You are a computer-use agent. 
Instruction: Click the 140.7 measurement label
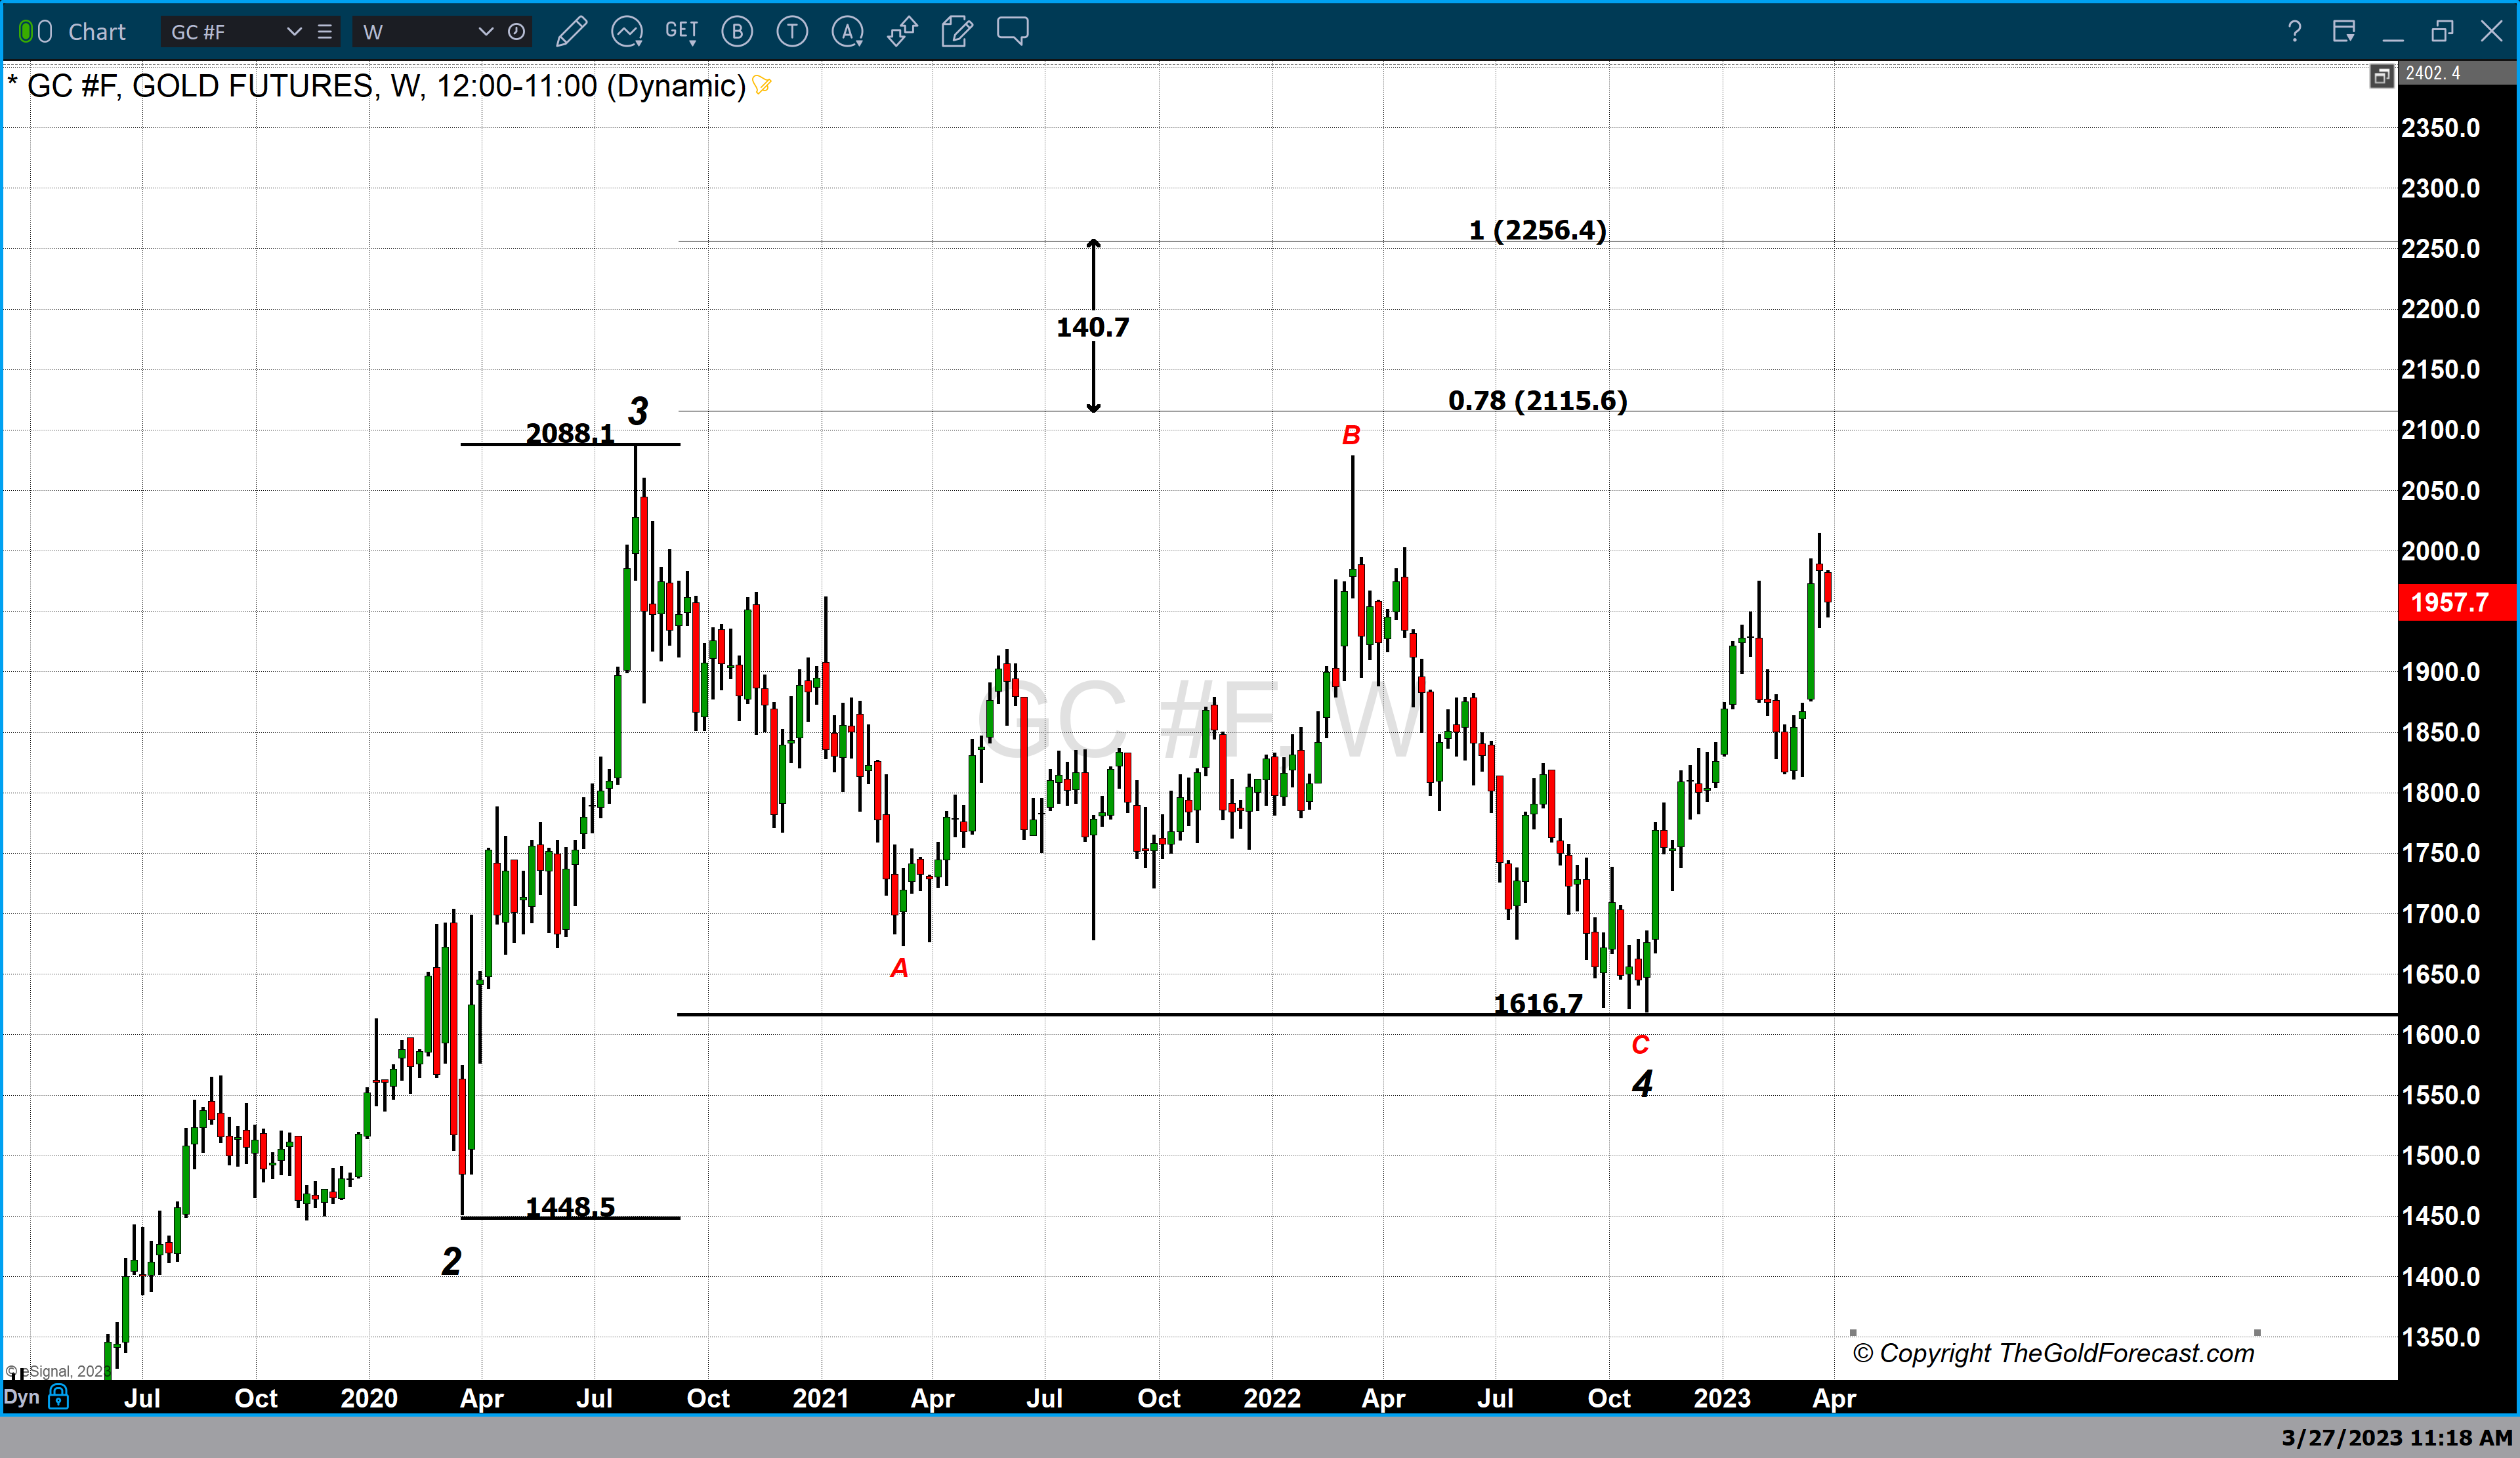[x=1093, y=327]
